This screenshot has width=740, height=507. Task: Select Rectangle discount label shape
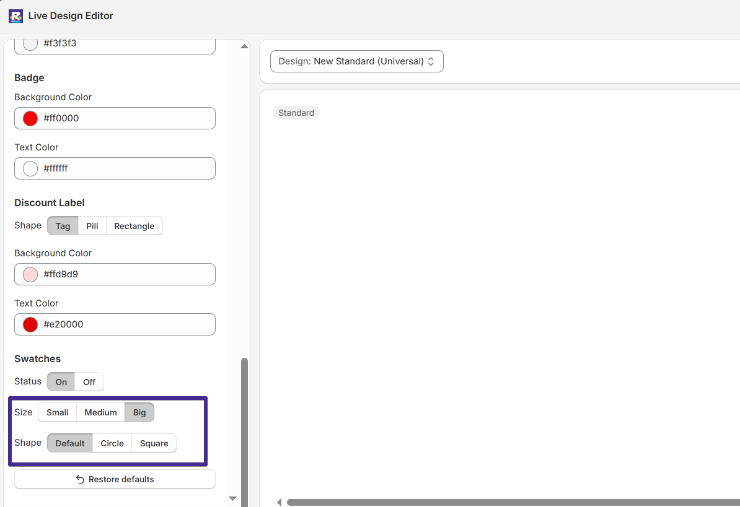click(x=134, y=226)
